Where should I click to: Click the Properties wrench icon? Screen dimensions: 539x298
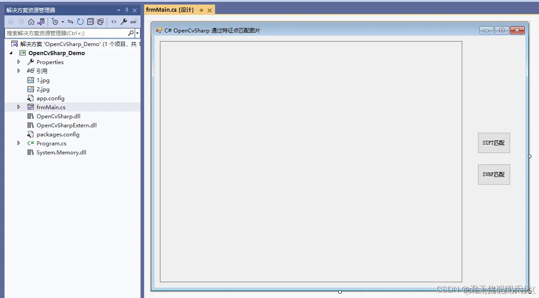(x=123, y=21)
